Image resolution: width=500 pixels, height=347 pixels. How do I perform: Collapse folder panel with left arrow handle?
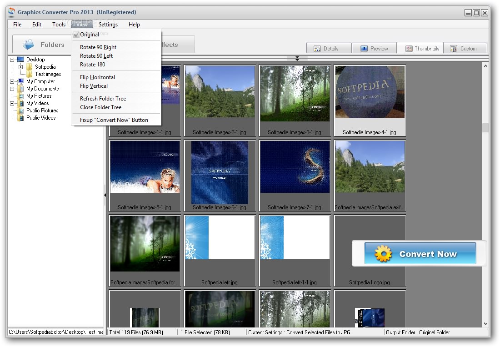(x=105, y=195)
